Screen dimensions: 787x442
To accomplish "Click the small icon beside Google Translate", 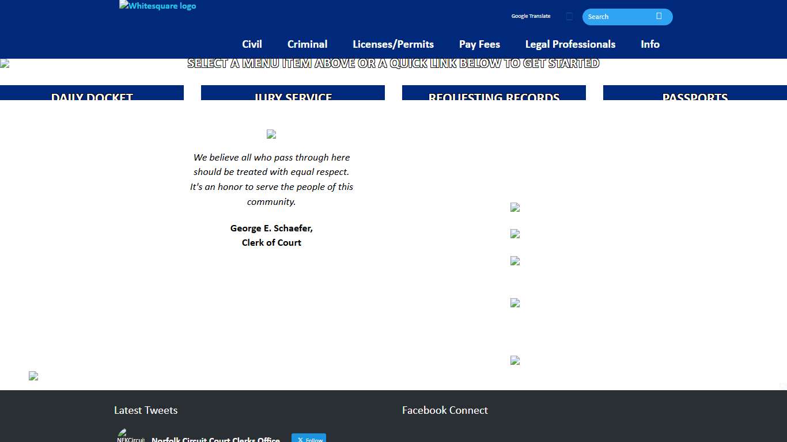I will point(569,17).
